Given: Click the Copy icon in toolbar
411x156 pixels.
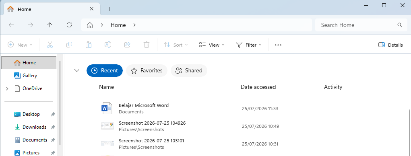Looking at the screenshot, I should tap(69, 45).
